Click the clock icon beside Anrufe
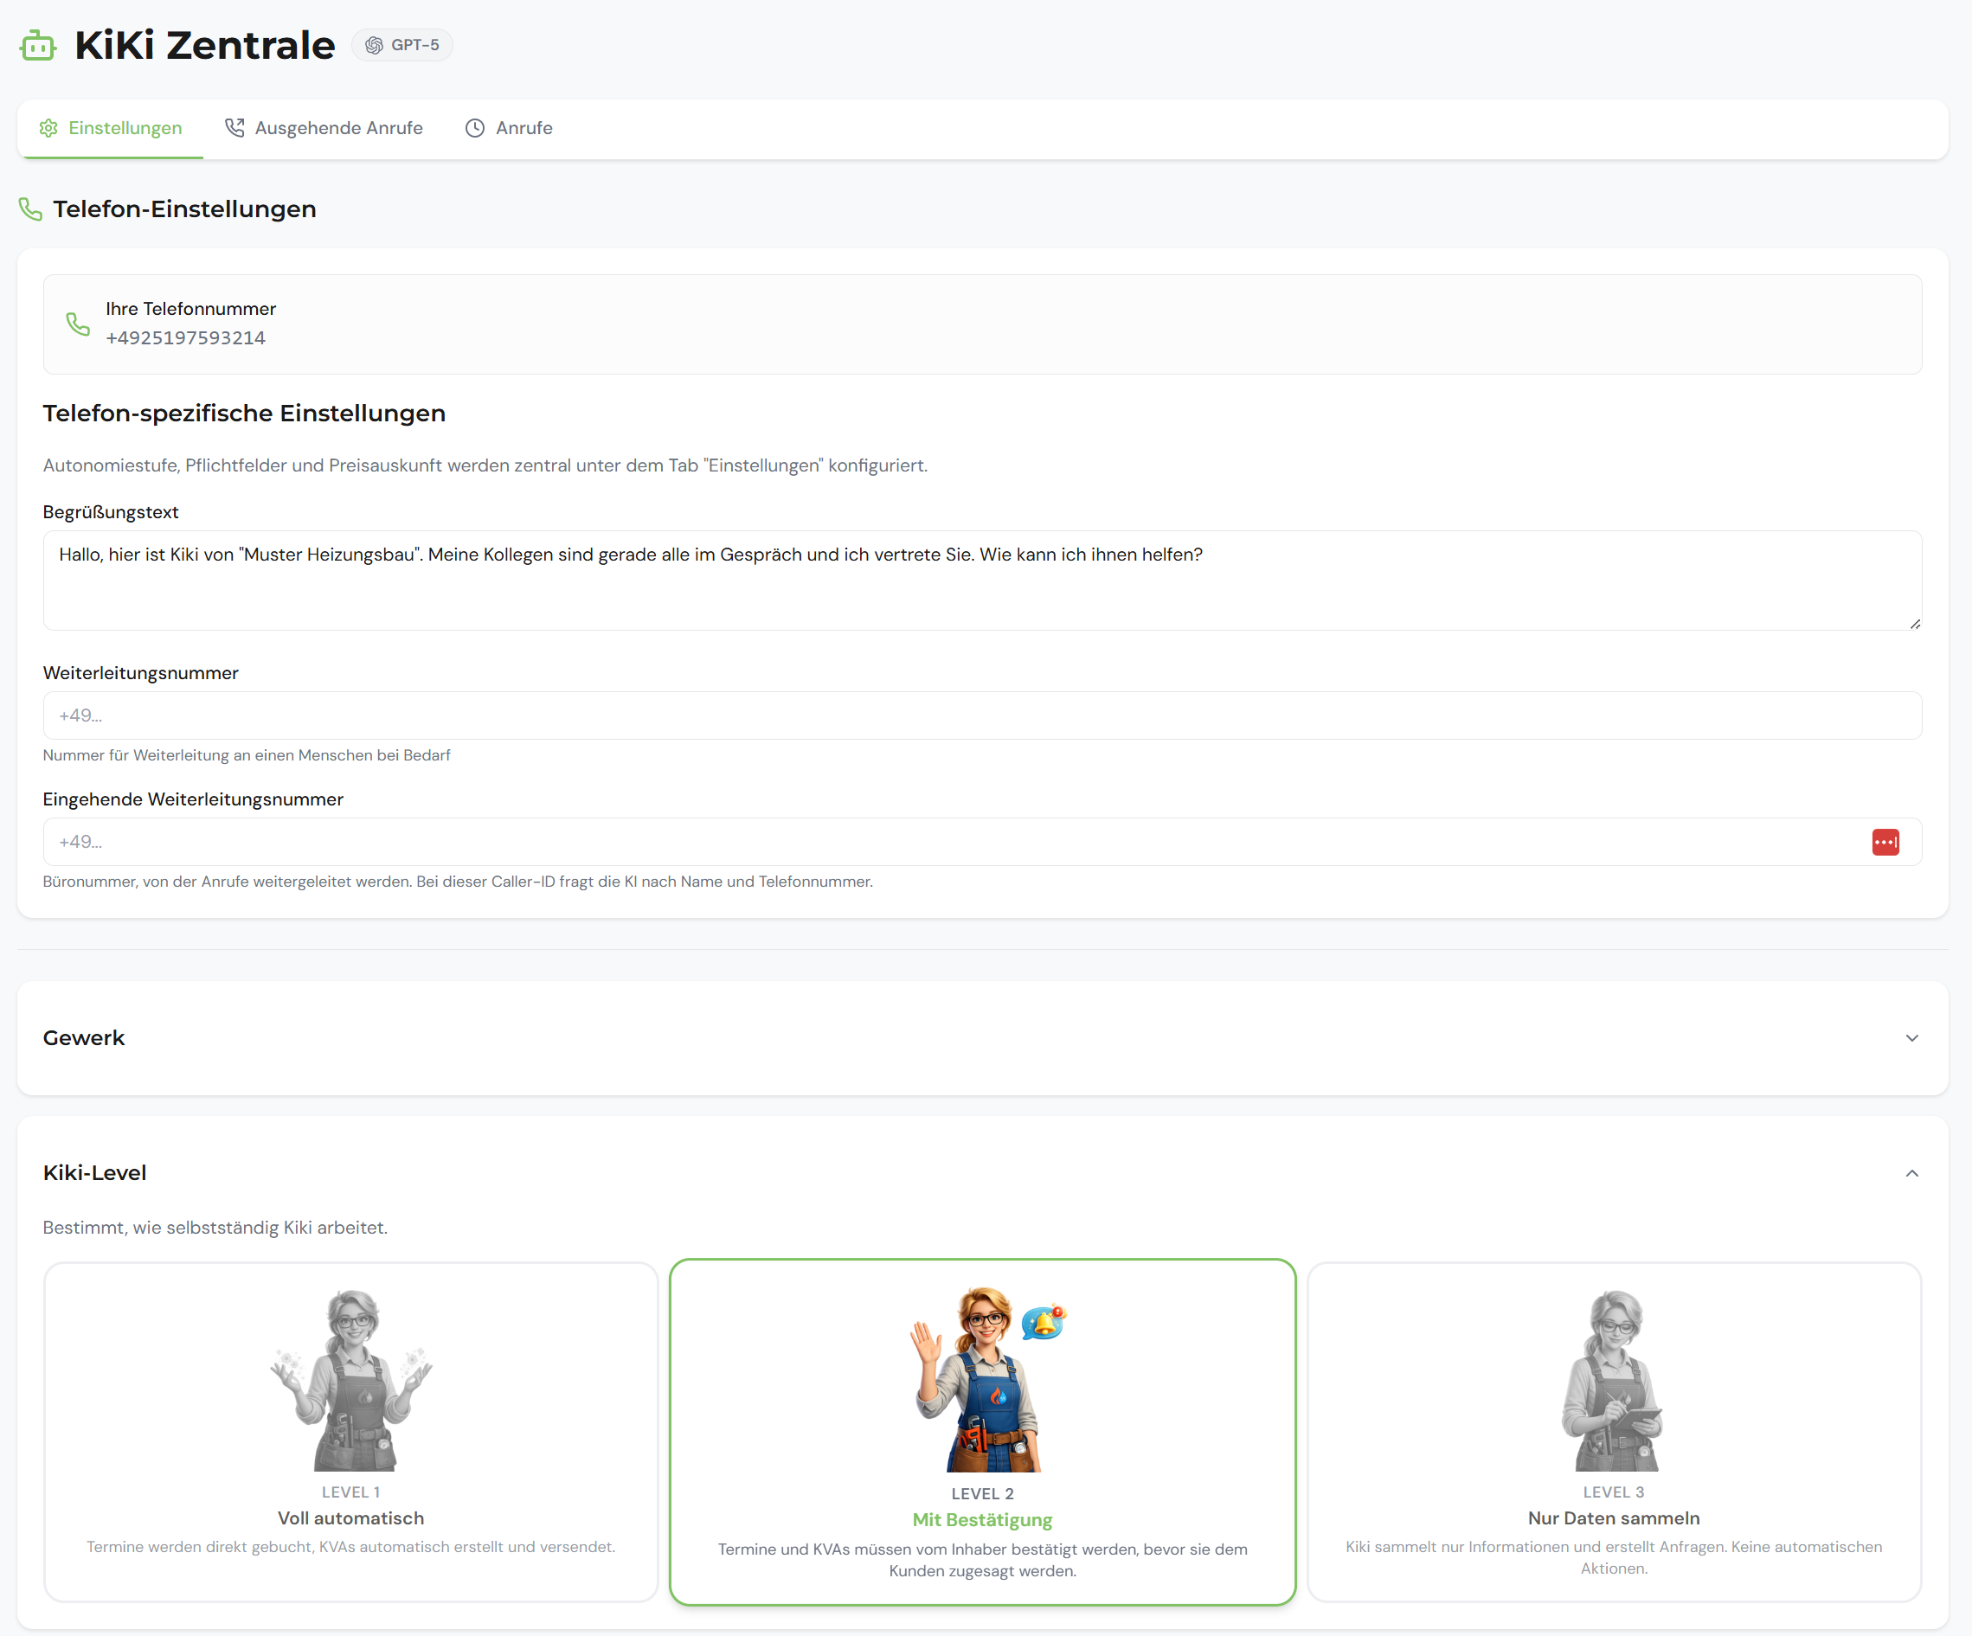The image size is (1972, 1636). [x=475, y=128]
